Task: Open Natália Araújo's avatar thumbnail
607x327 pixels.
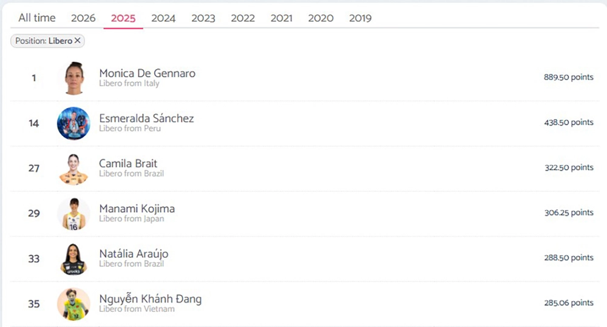Action: coord(73,258)
